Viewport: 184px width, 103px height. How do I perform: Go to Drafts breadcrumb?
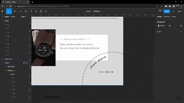[88, 11]
